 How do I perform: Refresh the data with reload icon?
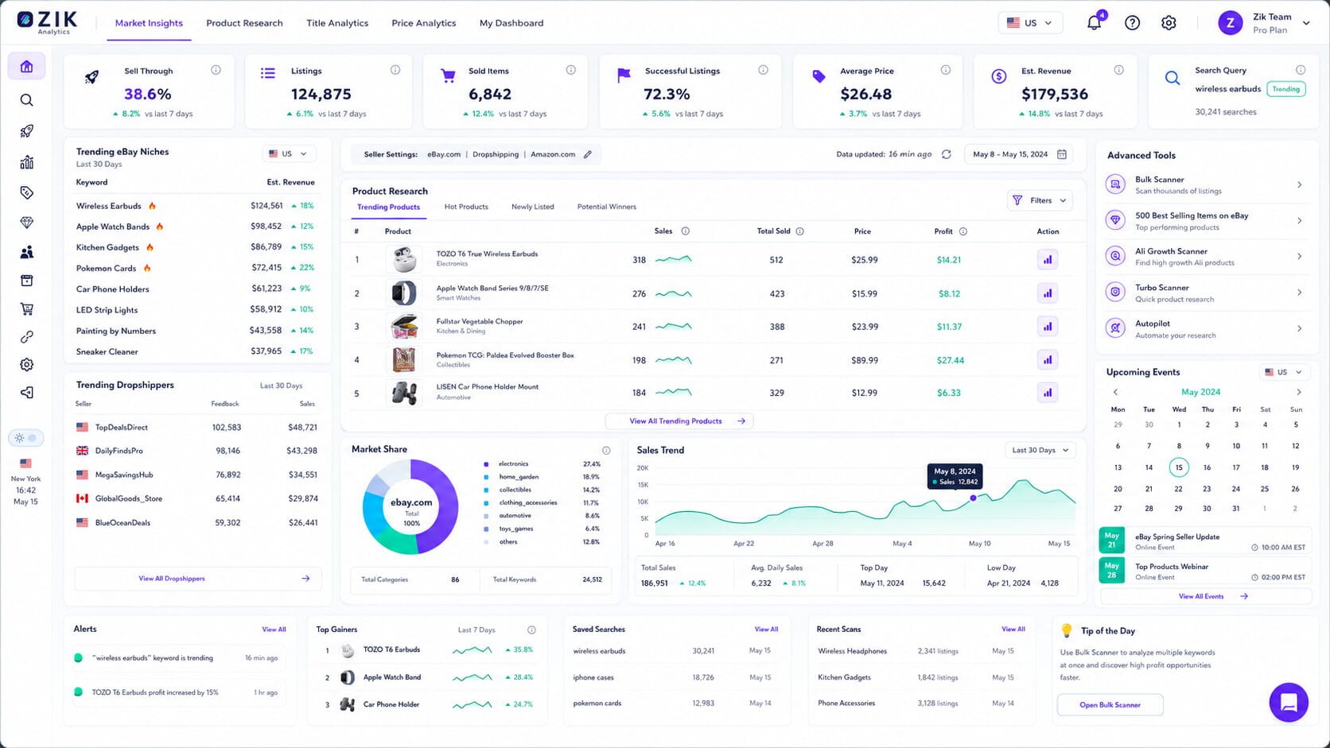(x=947, y=154)
